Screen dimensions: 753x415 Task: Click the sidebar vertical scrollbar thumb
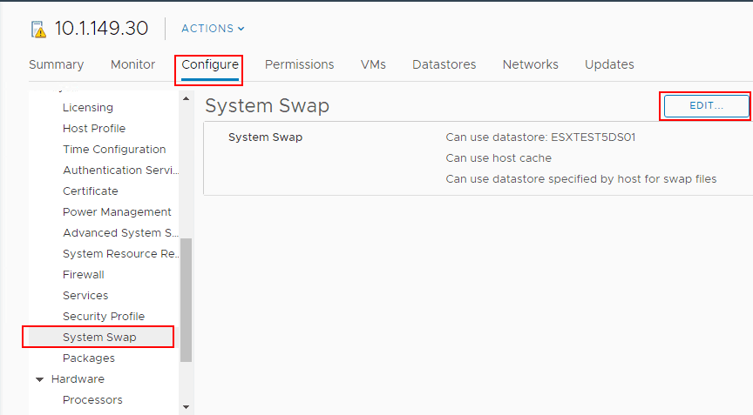tap(186, 300)
